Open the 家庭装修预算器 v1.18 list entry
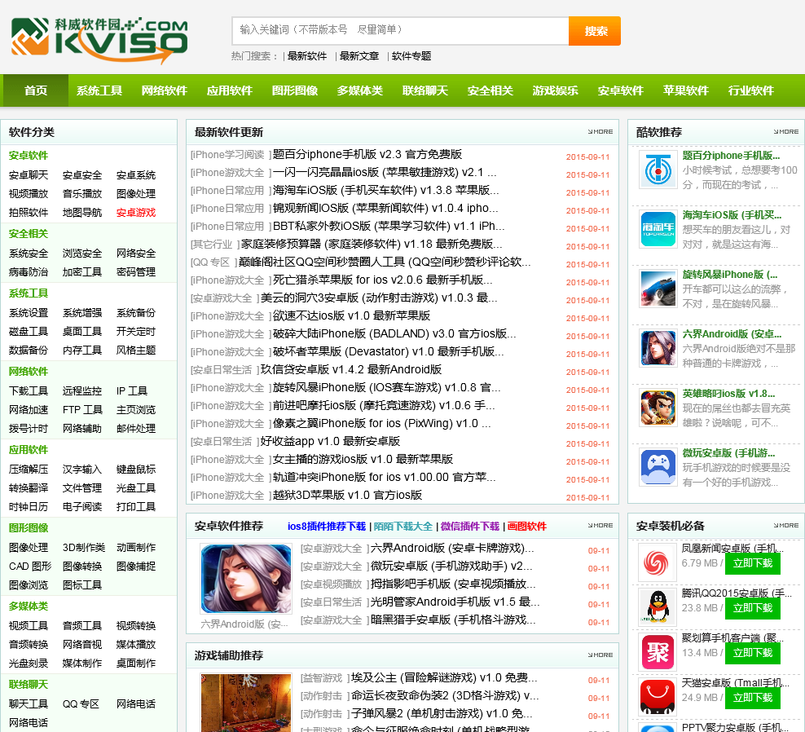Screen dimensions: 805x732 372,244
